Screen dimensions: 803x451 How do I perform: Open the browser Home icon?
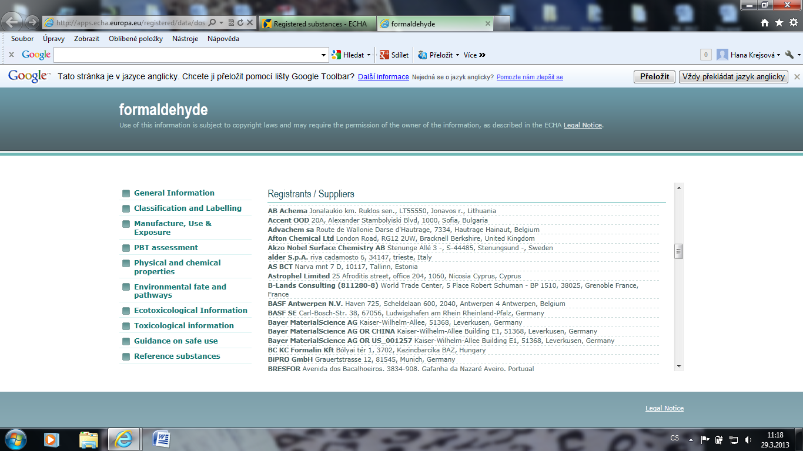coord(764,23)
